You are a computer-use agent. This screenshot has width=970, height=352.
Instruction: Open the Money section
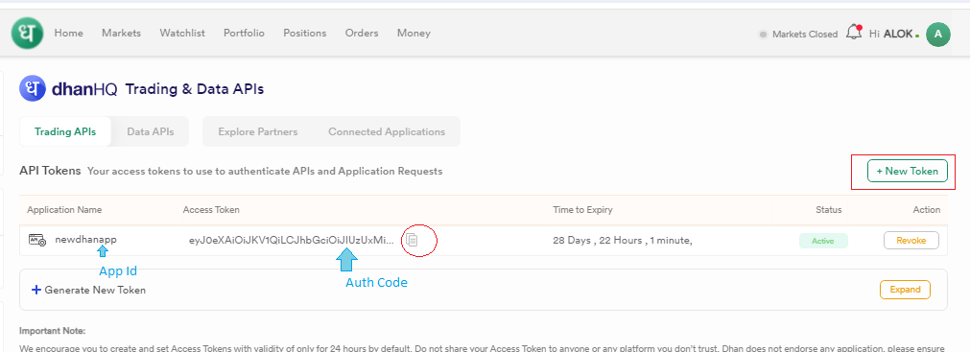click(414, 34)
